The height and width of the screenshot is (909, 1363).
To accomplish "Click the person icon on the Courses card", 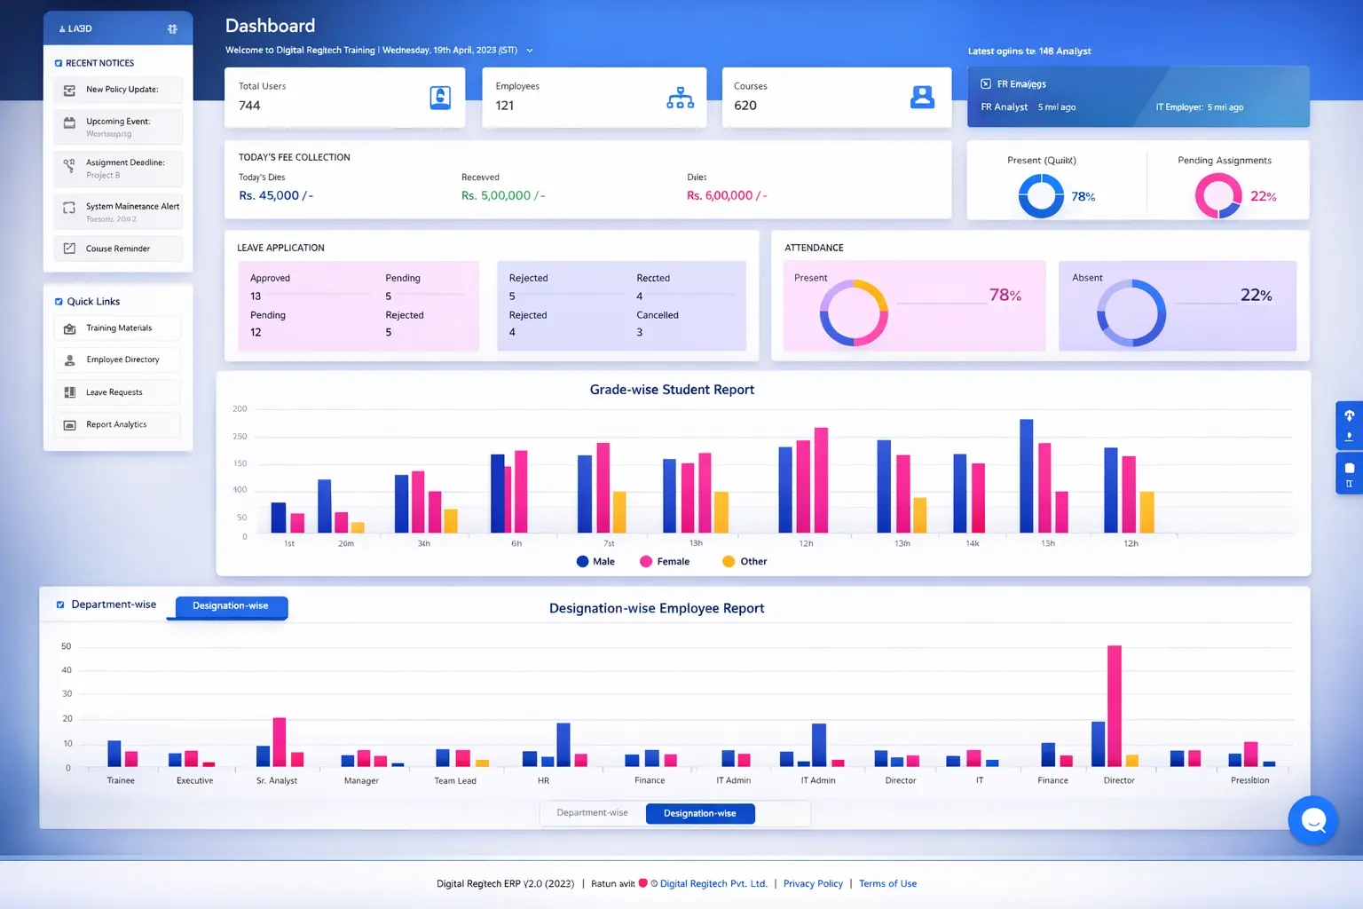I will pos(922,98).
